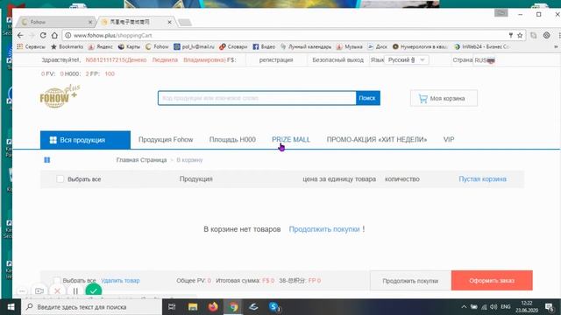This screenshot has width=561, height=315.
Task: Click the Windows Start button
Action: point(11,307)
